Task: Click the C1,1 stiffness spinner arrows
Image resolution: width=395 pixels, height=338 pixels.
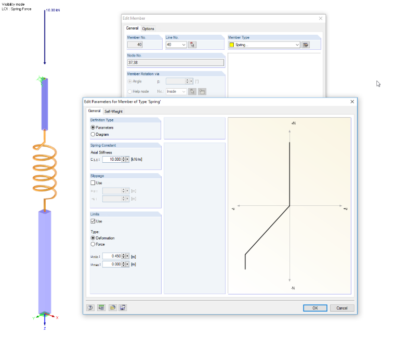Action: (x=124, y=159)
